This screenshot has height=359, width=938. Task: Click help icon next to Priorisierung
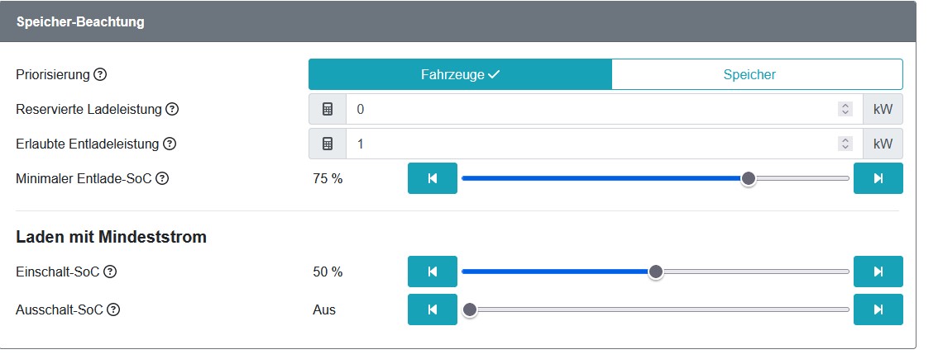100,74
